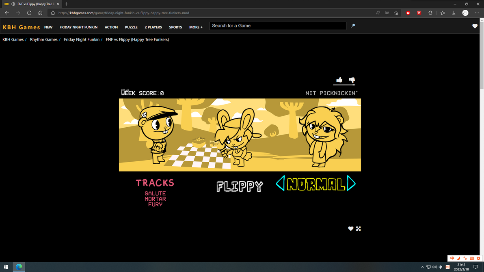The height and width of the screenshot is (272, 484).
Task: Open the downloads icon
Action: [454, 13]
